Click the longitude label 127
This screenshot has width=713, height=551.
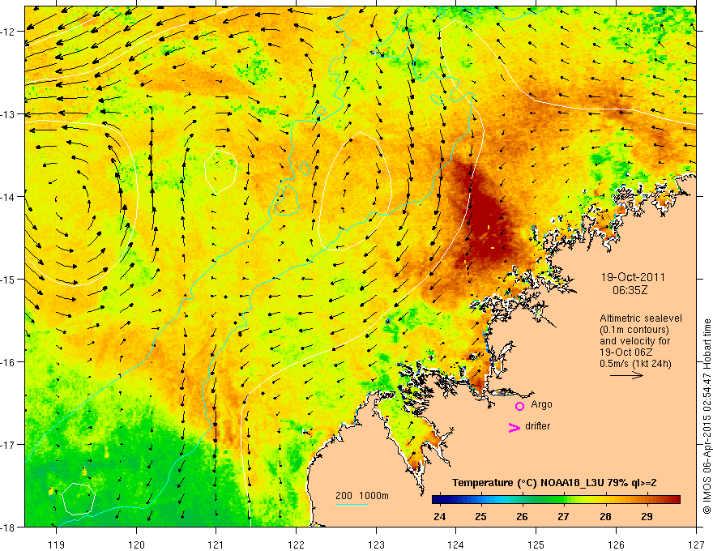point(696,545)
